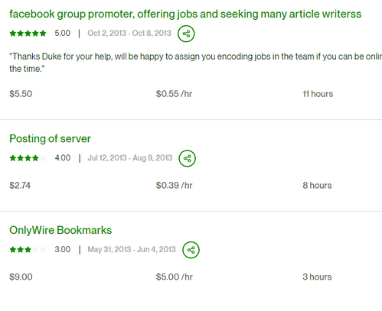This screenshot has height=311, width=382.
Task: Click the $5.00 /hr hourly rate
Action: pos(175,277)
